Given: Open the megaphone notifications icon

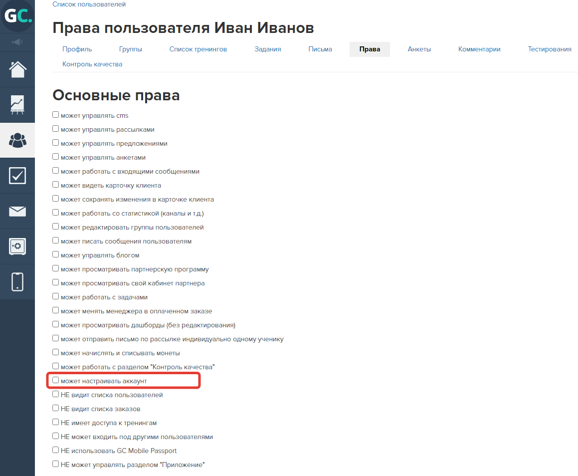Looking at the screenshot, I should 17,42.
